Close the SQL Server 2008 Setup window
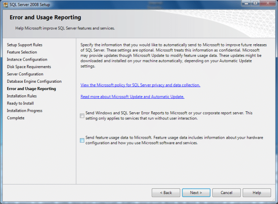Viewport: 278px width, 204px height. click(x=268, y=3)
